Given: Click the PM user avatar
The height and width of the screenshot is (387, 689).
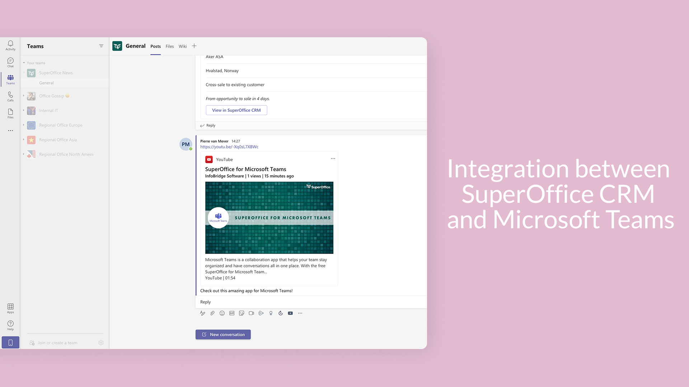Looking at the screenshot, I should [x=186, y=144].
